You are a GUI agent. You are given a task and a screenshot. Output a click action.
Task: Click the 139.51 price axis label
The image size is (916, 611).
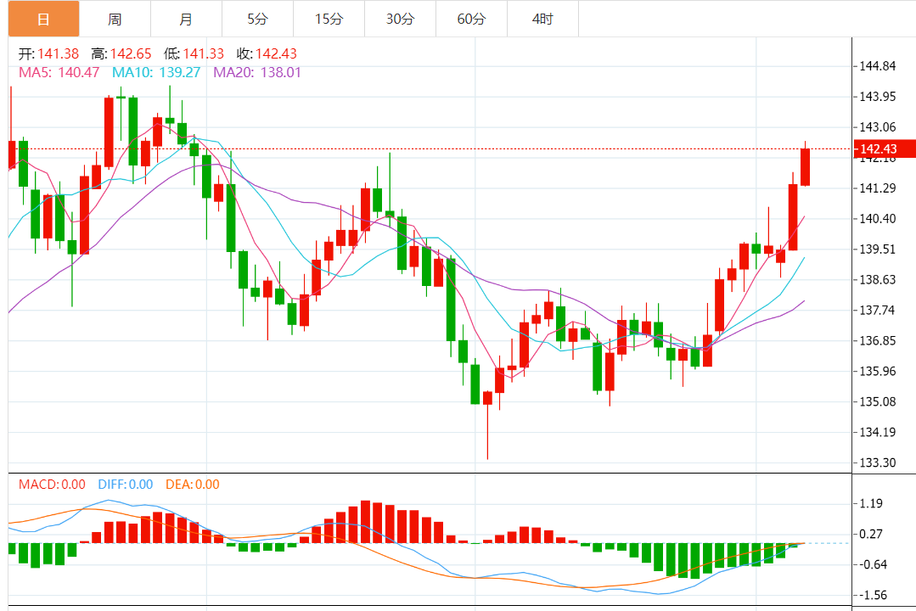[878, 249]
